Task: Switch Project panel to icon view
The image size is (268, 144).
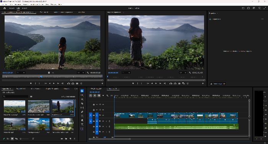Action: (12, 139)
